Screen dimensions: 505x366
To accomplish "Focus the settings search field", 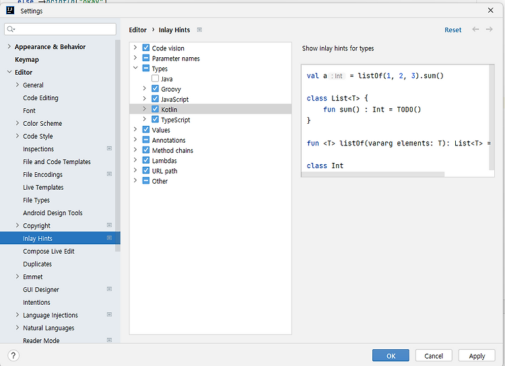I will (x=64, y=30).
